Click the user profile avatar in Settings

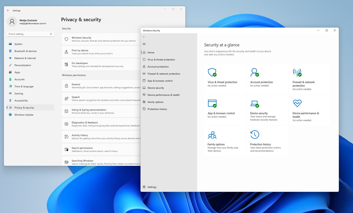(12, 21)
